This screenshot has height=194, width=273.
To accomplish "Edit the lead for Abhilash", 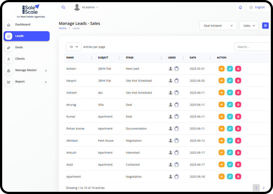I will pyautogui.click(x=230, y=140).
